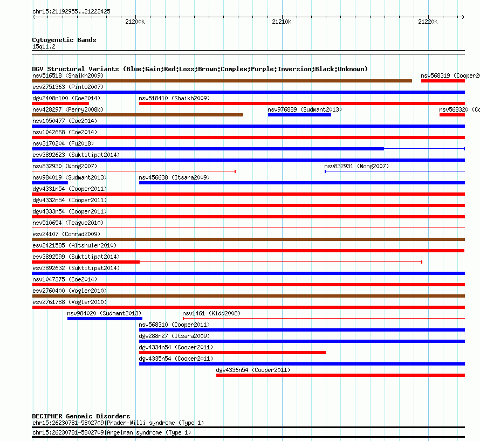Select the dgv4333n54 (Cooper2011) label
The height and width of the screenshot is (441, 480).
click(70, 211)
